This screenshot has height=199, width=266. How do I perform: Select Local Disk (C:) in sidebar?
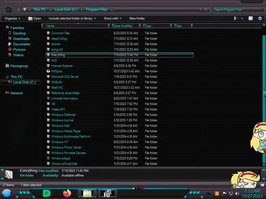[x=24, y=82]
